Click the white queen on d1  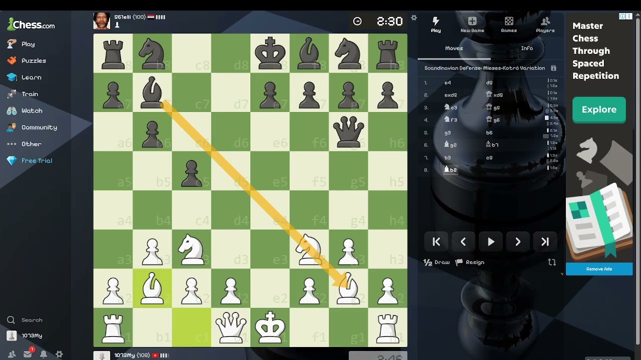click(x=230, y=327)
